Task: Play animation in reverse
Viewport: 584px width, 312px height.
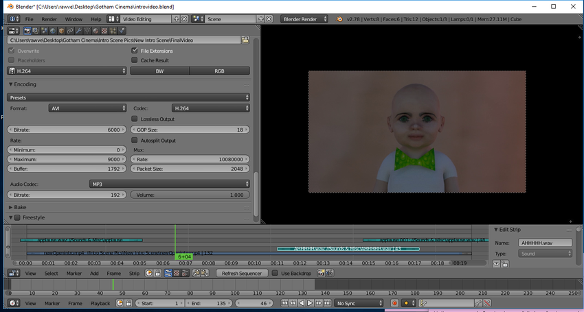Action: point(302,303)
